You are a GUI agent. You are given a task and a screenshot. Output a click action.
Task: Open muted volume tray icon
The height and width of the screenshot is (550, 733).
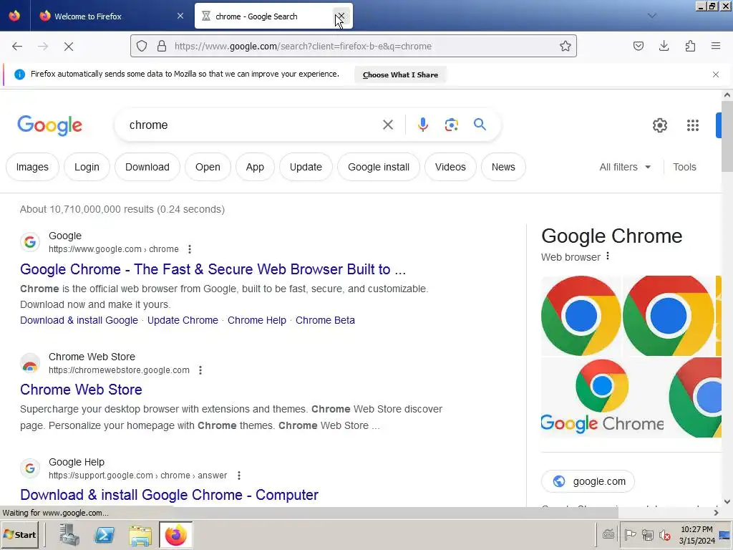664,534
